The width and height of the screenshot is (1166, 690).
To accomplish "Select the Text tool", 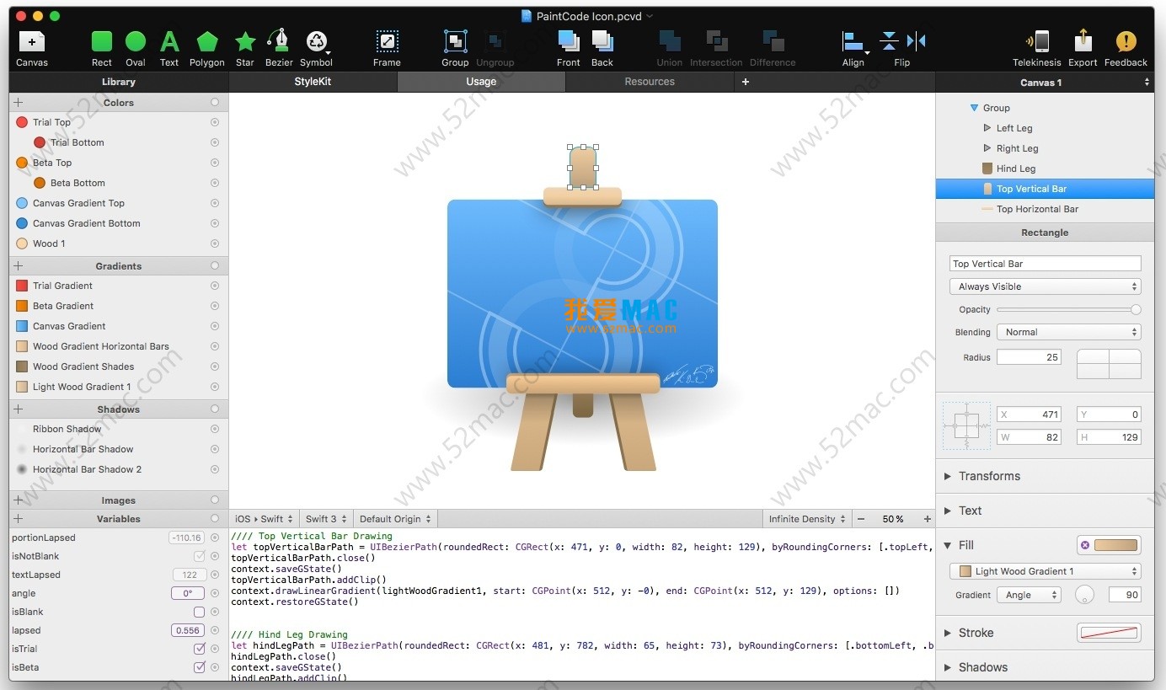I will click(x=169, y=41).
